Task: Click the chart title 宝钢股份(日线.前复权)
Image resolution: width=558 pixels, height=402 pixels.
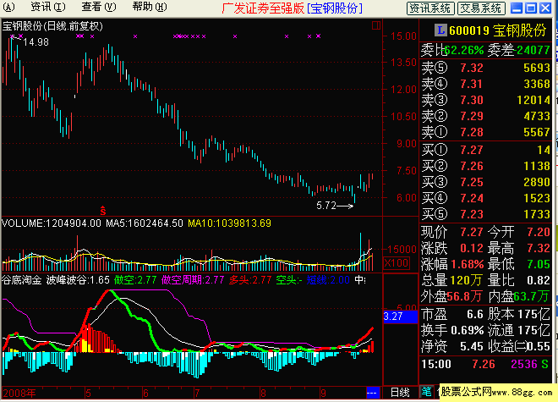Action: tap(52, 26)
